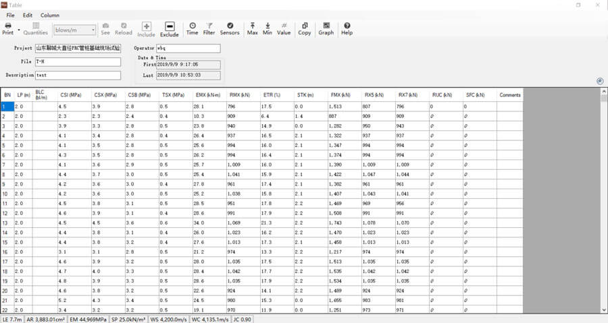The height and width of the screenshot is (323, 608).
Task: Click the Quantities toolbar icon
Action: tap(36, 26)
